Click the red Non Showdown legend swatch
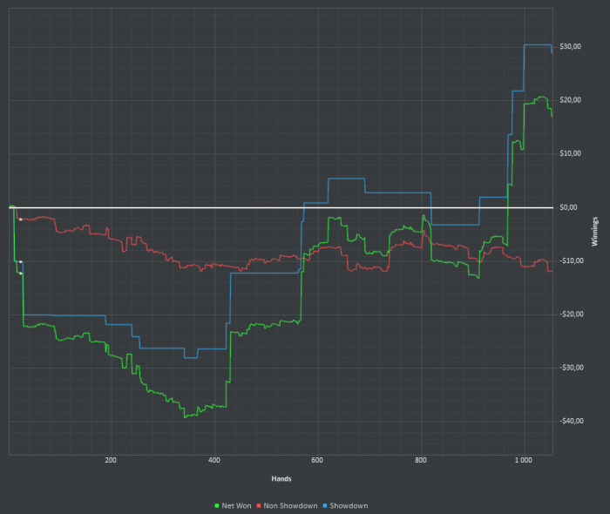The height and width of the screenshot is (514, 610). coord(259,506)
